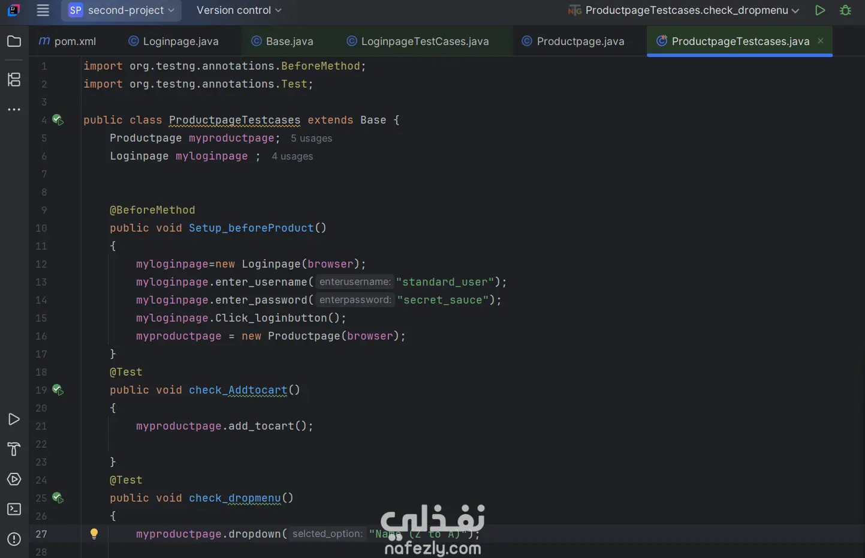This screenshot has width=865, height=558.
Task: Click the enterpassword: parameter hint
Action: (355, 300)
